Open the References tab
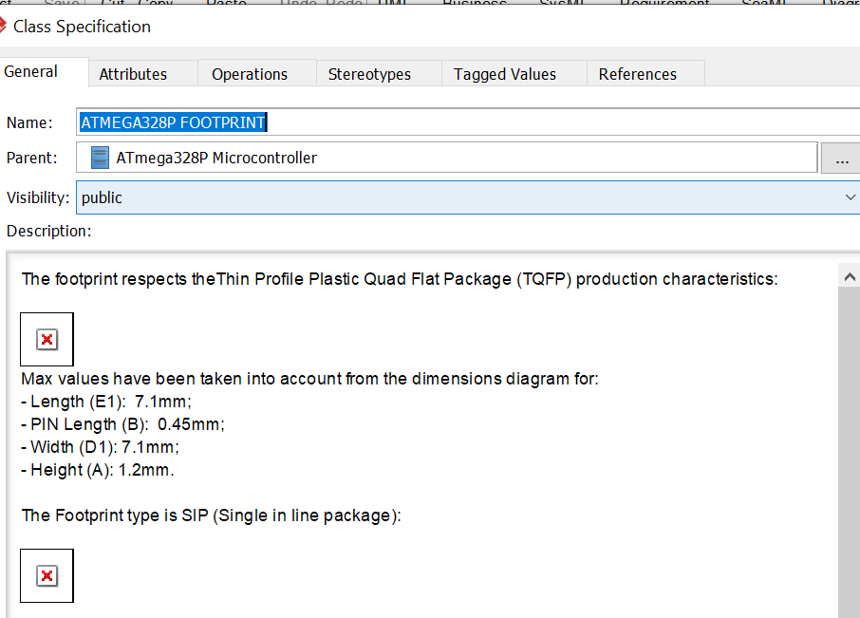Screen dimensions: 860x618 coord(645,74)
